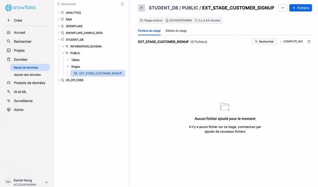Screen dimensions: 318x187
Task: Expand the ANALYTICS database node
Action: pyautogui.click(x=58, y=13)
